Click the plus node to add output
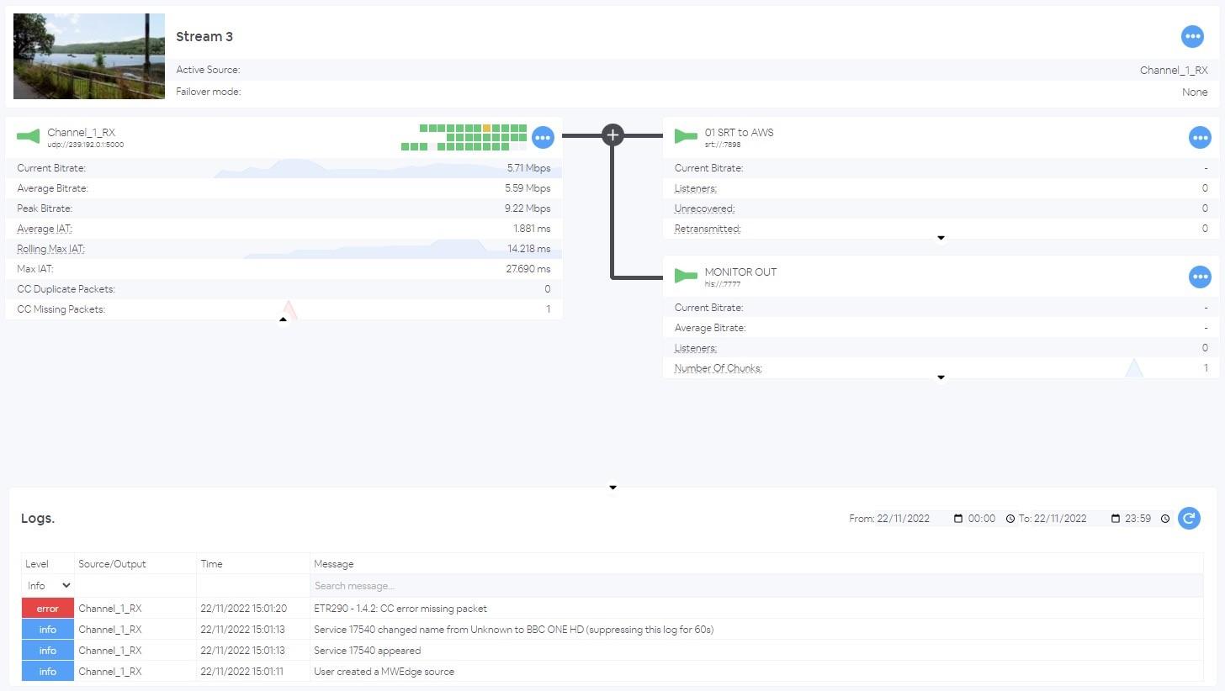 [612, 135]
